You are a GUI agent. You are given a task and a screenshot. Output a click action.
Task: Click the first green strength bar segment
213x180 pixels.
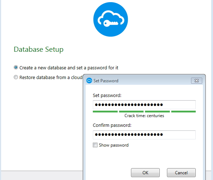coord(105,111)
